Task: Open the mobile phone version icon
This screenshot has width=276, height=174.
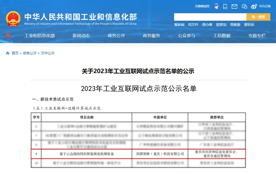Action: 225,6
